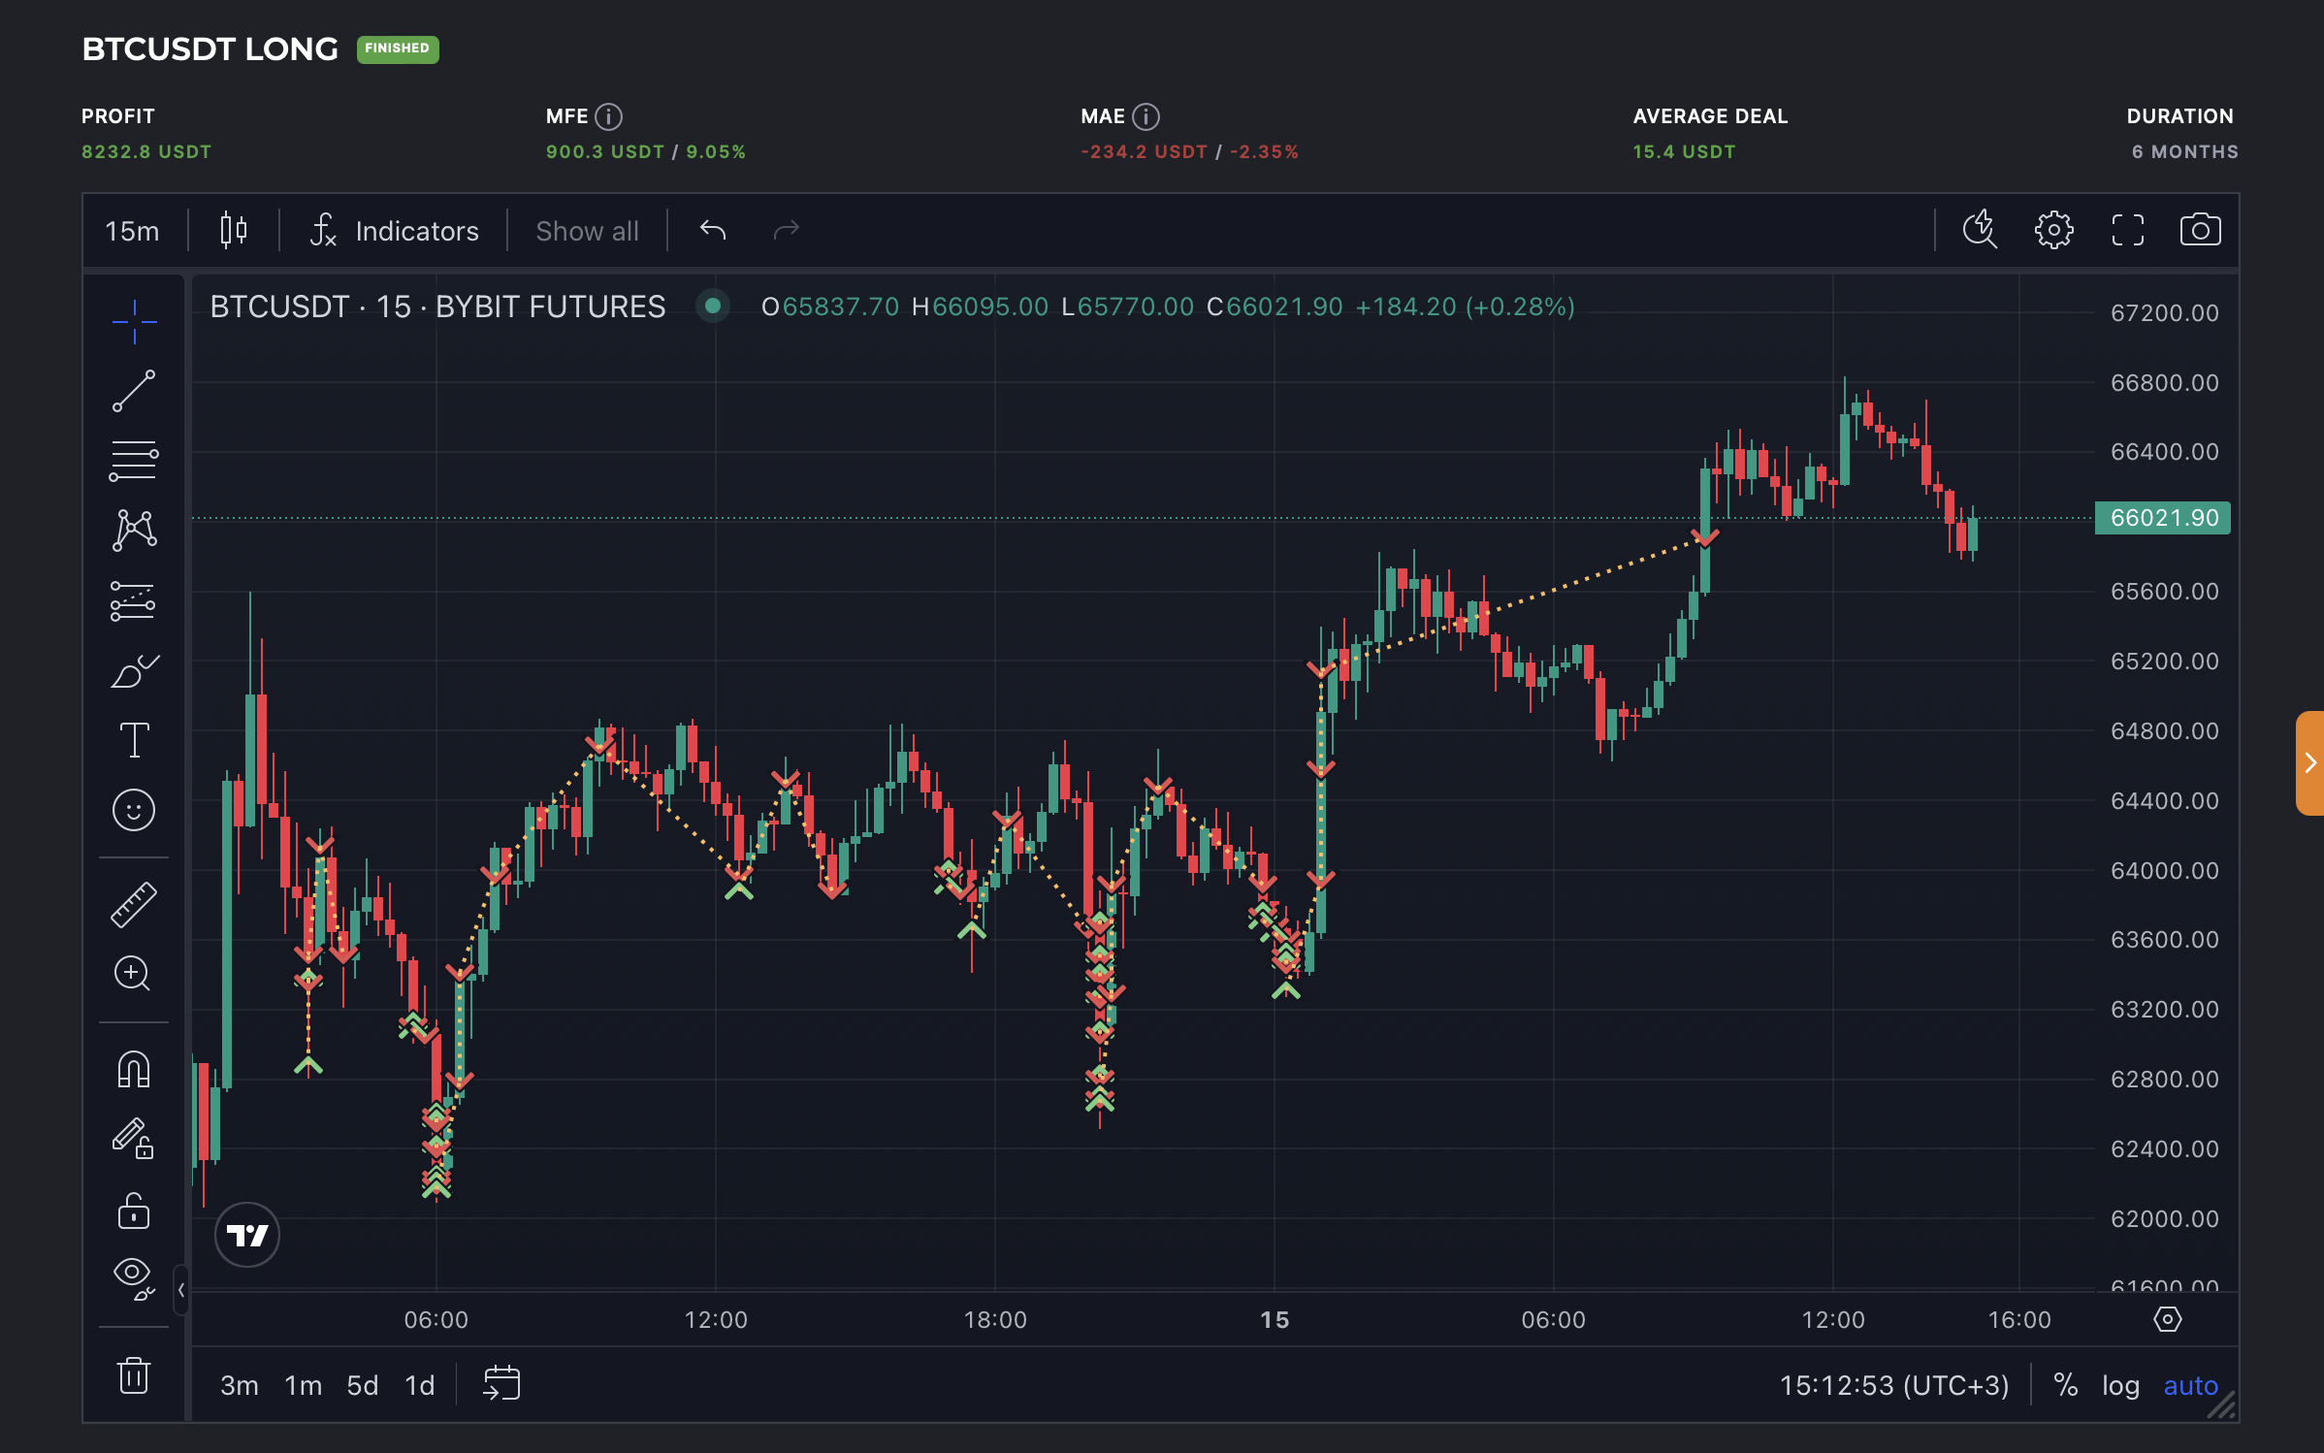
Task: Show MAE info tooltip icon
Action: coord(1146,116)
